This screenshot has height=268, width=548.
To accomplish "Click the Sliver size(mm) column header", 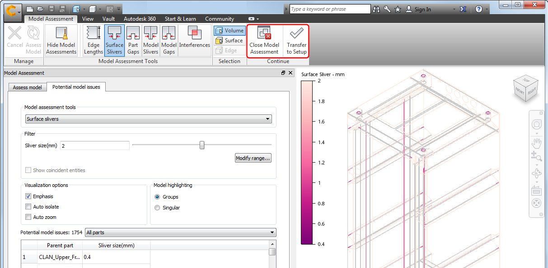I will 116,245.
